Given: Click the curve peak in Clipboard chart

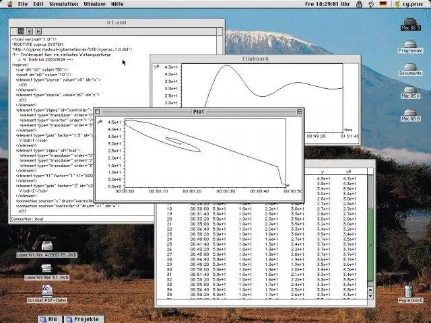Looking at the screenshot, I should [x=226, y=65].
